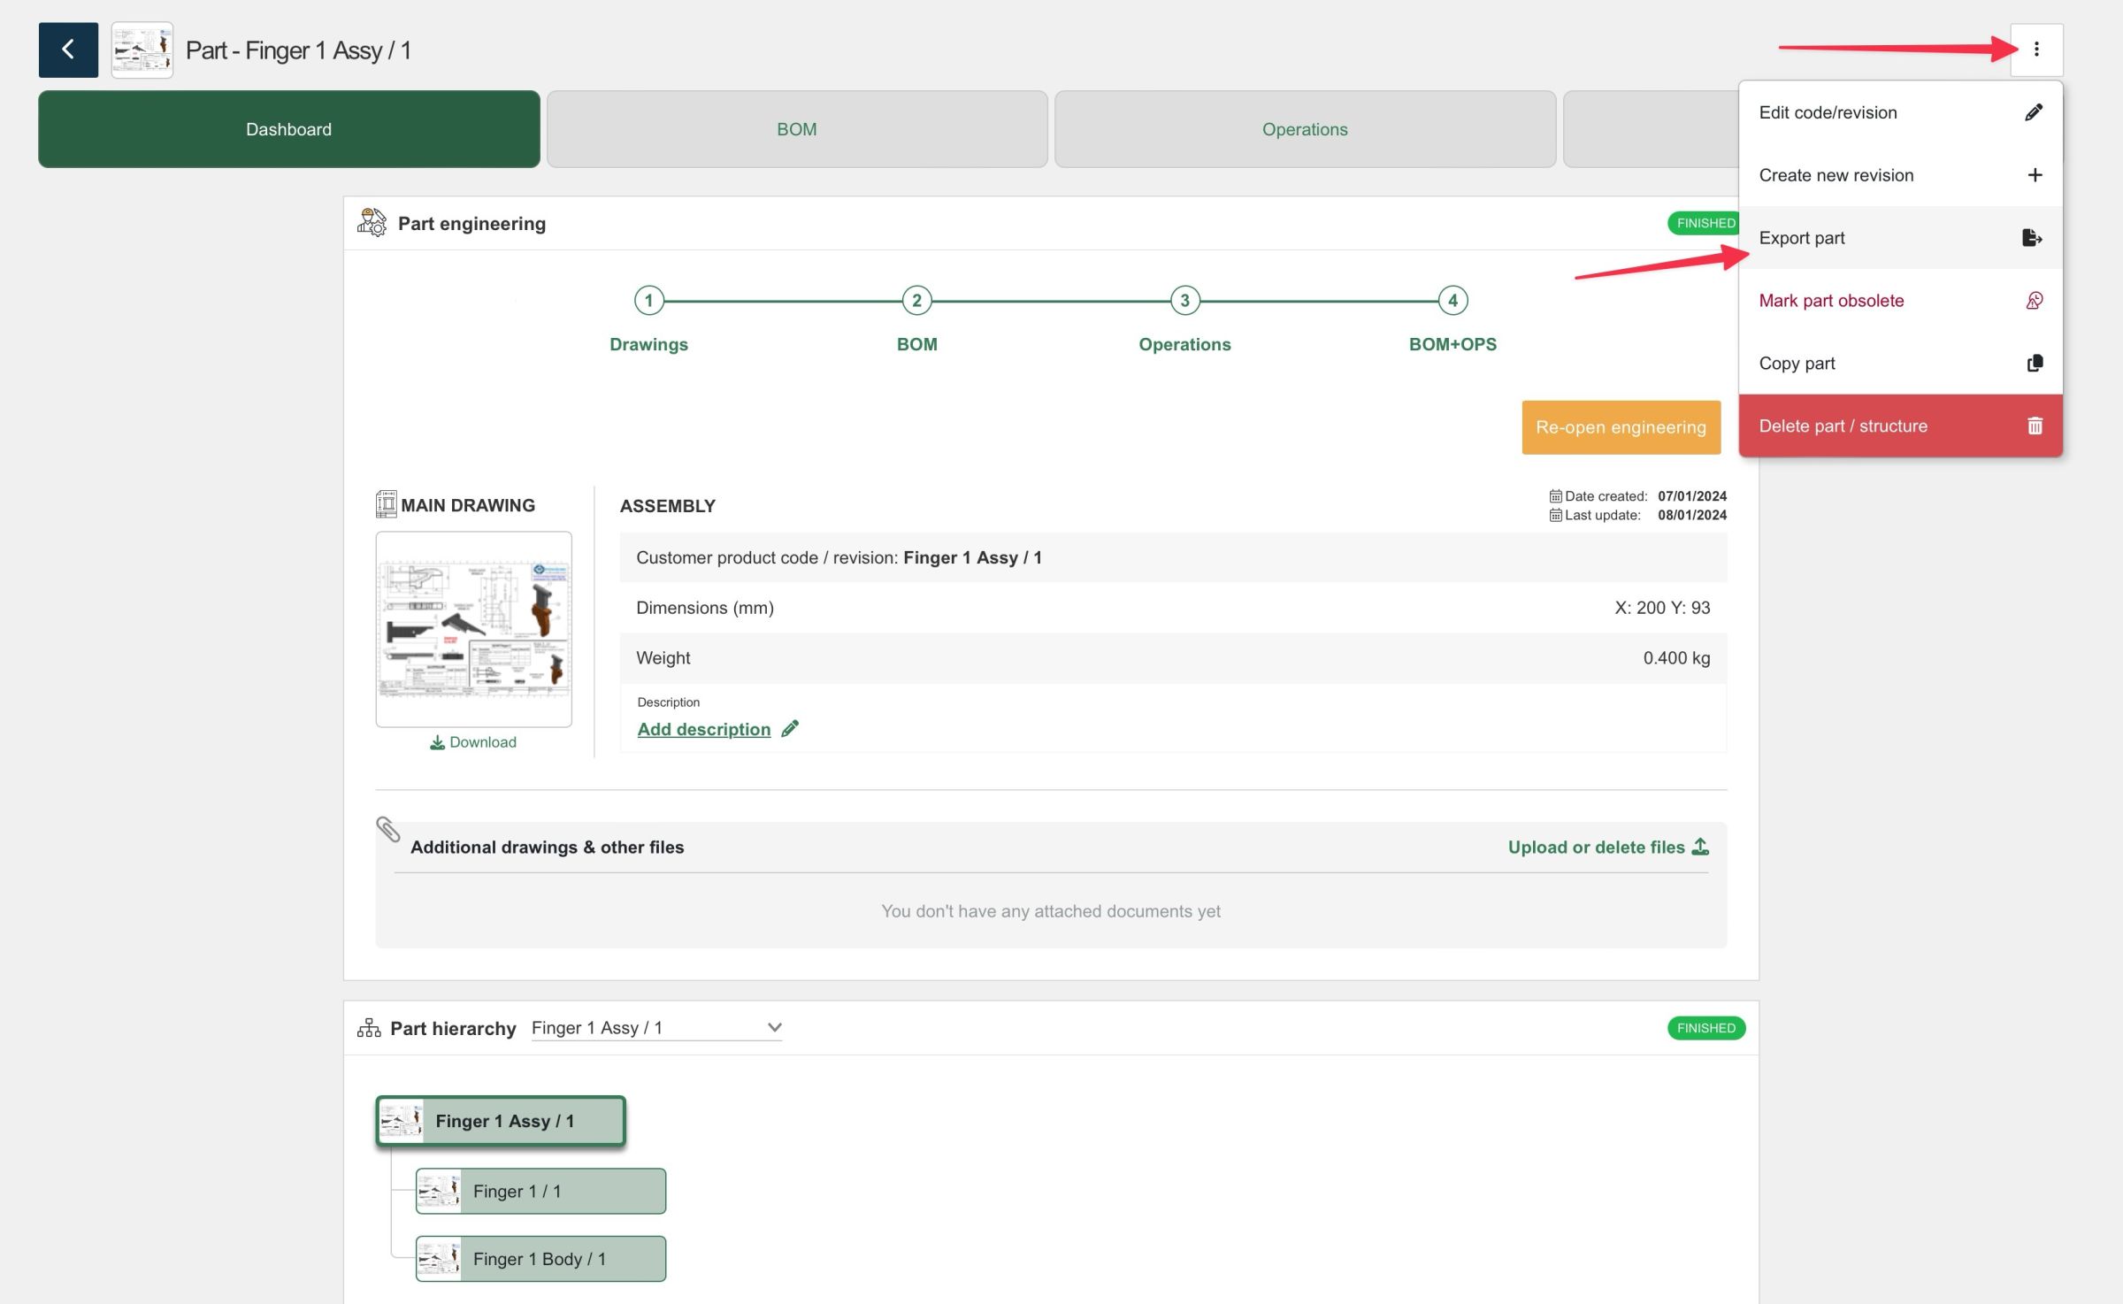Open the three-dot options menu
2123x1304 pixels.
tap(2035, 50)
